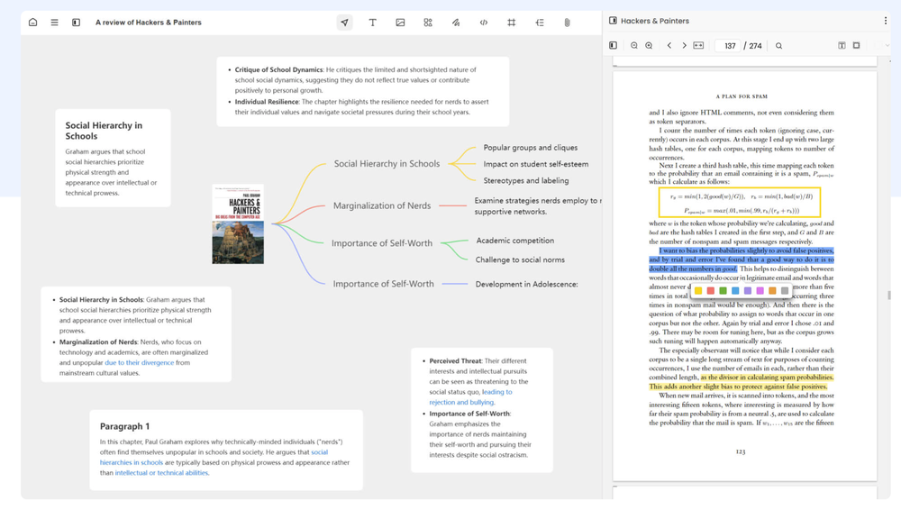Select 'Impact on student self-esteem' leaf
Image resolution: width=901 pixels, height=510 pixels.
click(535, 164)
